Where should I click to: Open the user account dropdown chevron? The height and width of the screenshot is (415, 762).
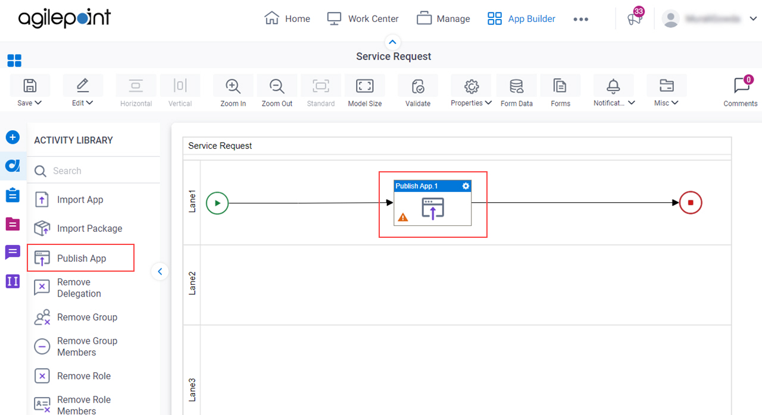point(753,19)
